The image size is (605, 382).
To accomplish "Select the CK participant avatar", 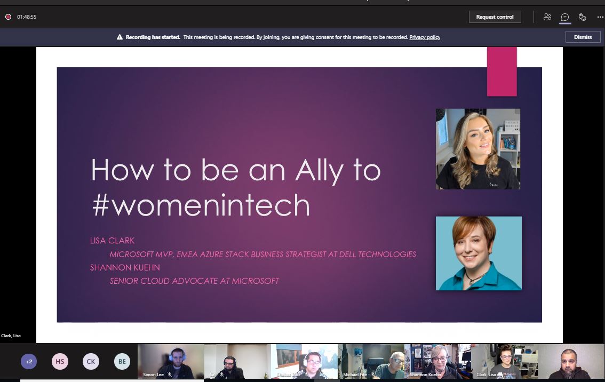I will 91,362.
